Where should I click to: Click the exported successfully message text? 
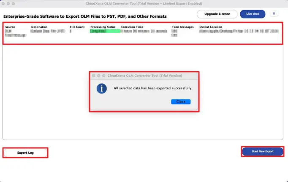click(x=153, y=88)
